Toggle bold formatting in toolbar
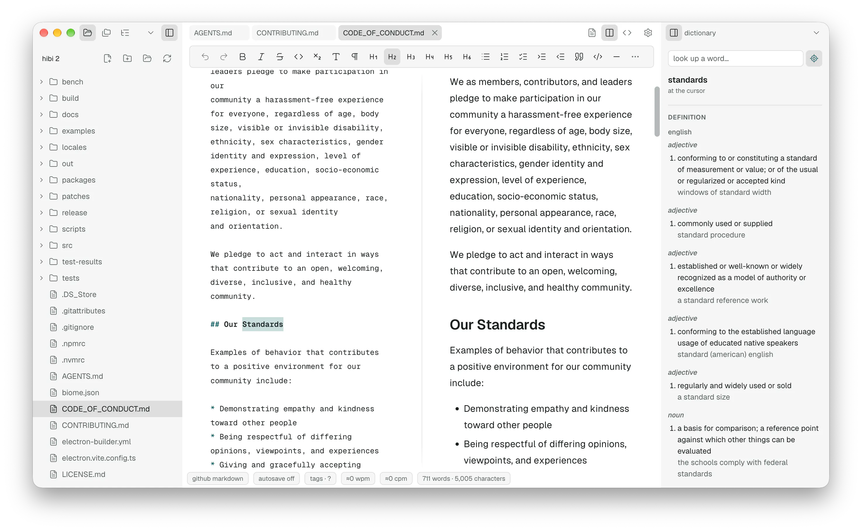The image size is (862, 531). (242, 57)
